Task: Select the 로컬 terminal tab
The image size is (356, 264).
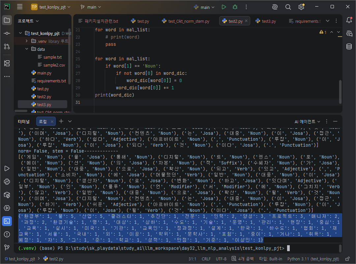Action: point(43,122)
